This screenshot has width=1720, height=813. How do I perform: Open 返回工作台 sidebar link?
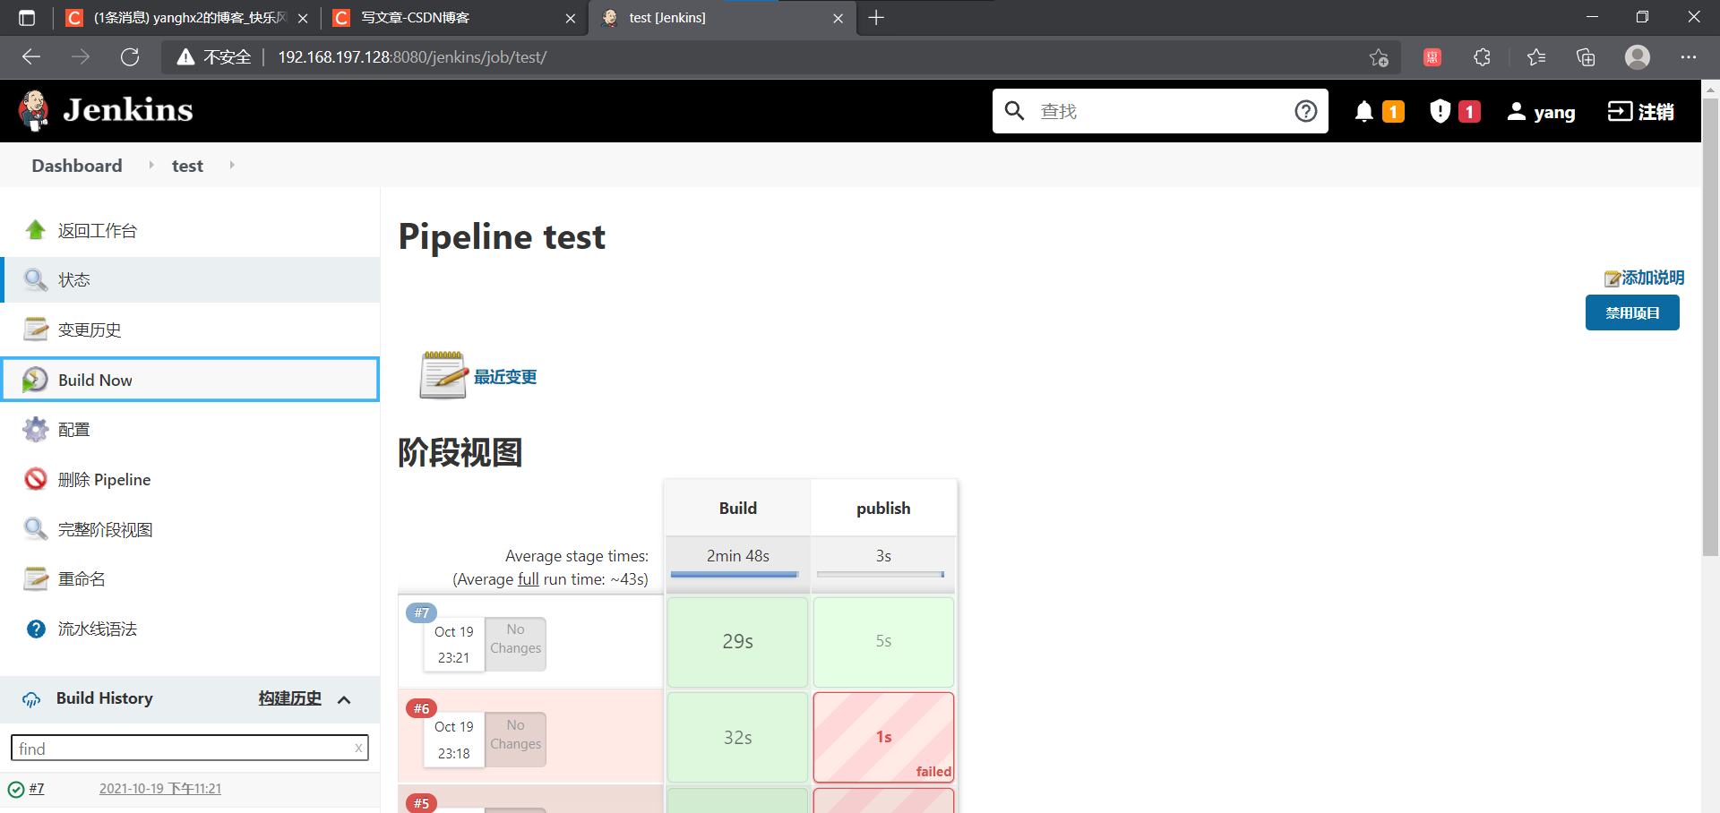coord(98,230)
